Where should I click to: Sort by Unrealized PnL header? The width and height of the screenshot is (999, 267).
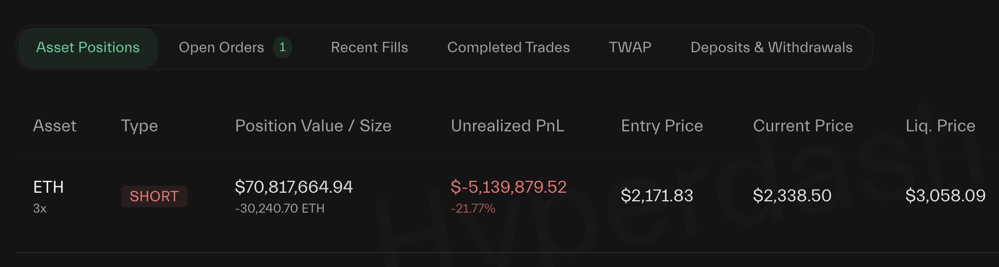pos(507,126)
